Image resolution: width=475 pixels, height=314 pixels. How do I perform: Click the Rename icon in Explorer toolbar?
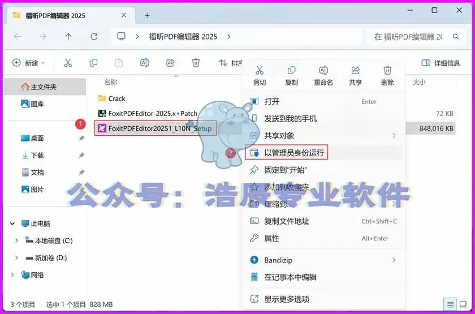[x=145, y=63]
